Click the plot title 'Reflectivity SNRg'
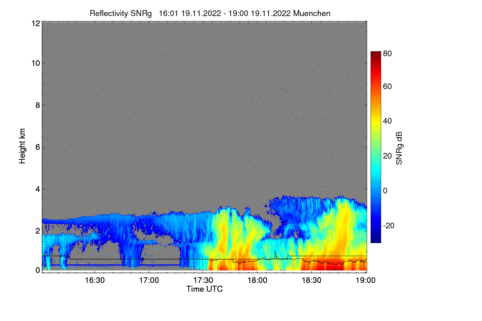Viewport: 482px width, 321px height. click(x=121, y=13)
